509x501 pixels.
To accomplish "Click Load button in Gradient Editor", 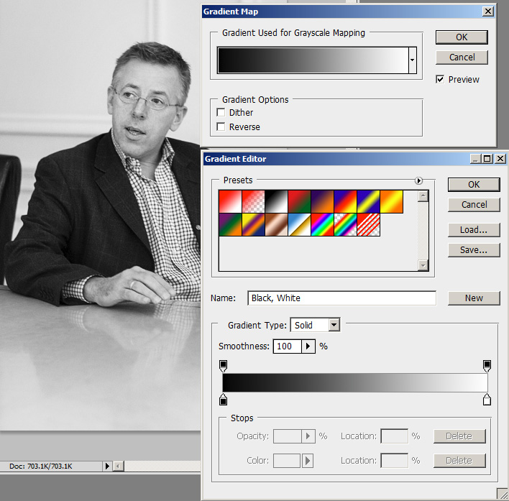I will pos(474,230).
